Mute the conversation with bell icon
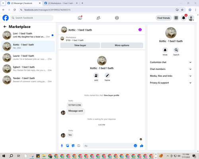Screen dimensions: 199x159 165,50
